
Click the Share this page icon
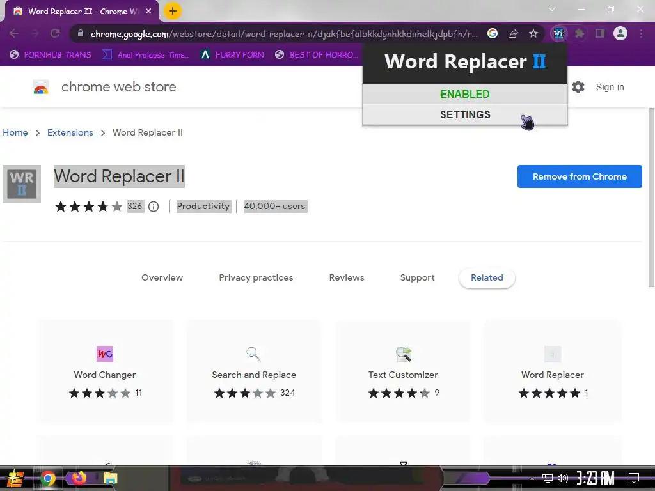click(513, 33)
